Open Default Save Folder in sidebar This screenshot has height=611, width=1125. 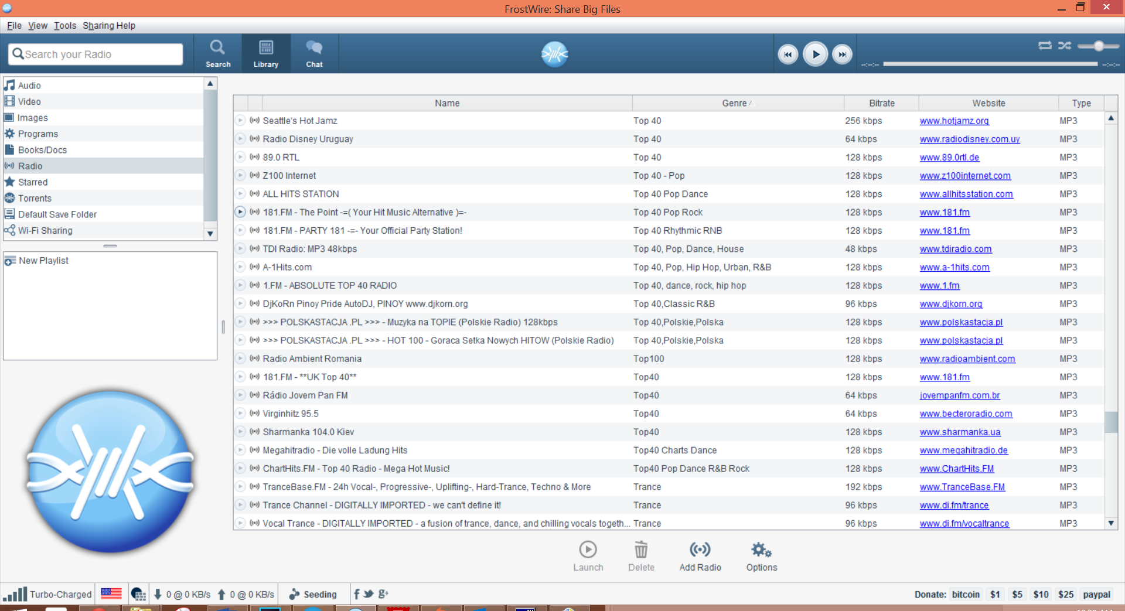[x=103, y=214]
